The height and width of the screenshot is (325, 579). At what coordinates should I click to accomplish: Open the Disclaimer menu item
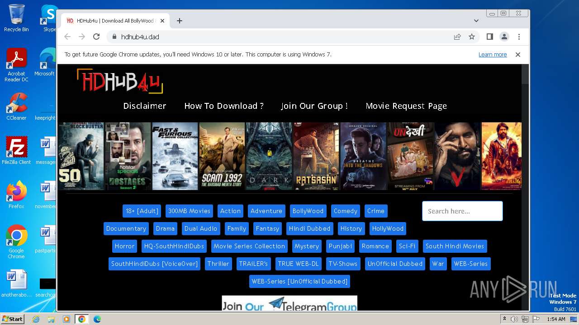(145, 106)
